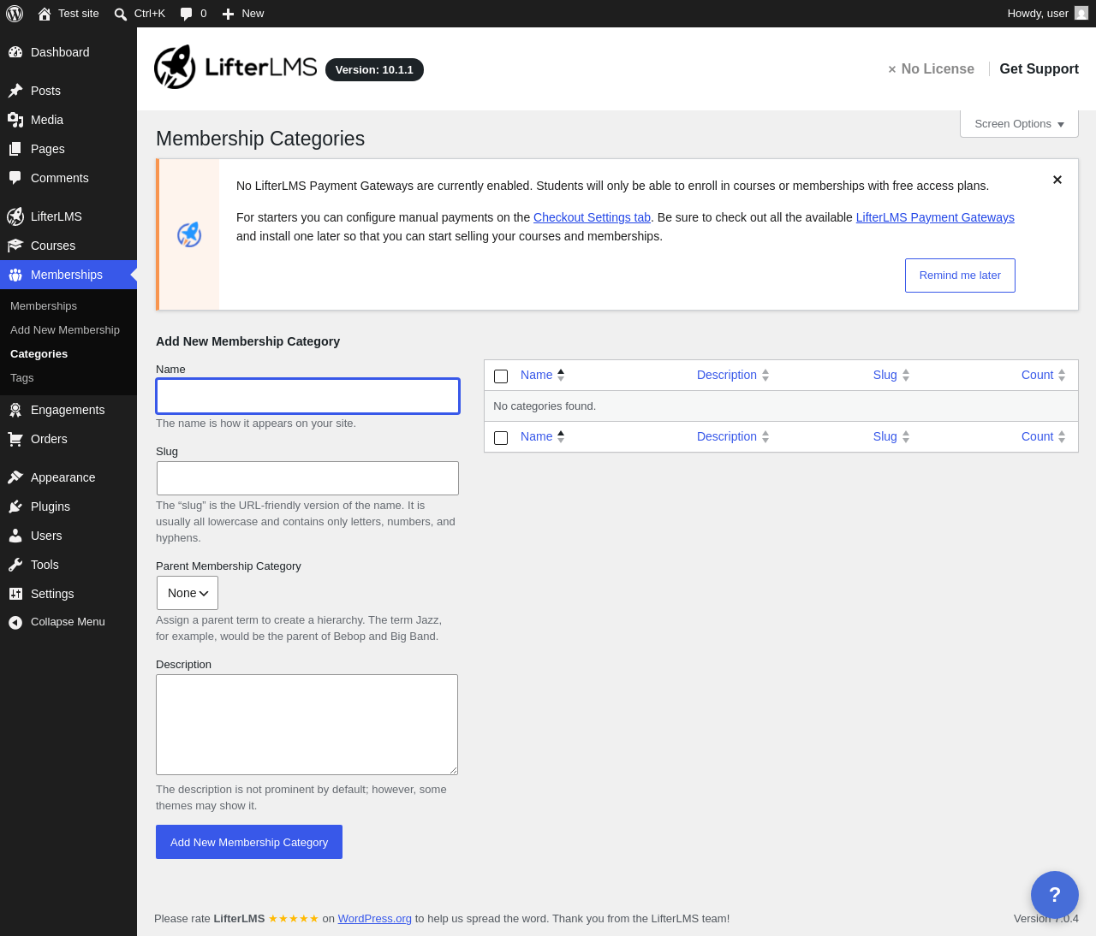Click the 'Membership Categories' page heading
1096x936 pixels.
pos(260,139)
